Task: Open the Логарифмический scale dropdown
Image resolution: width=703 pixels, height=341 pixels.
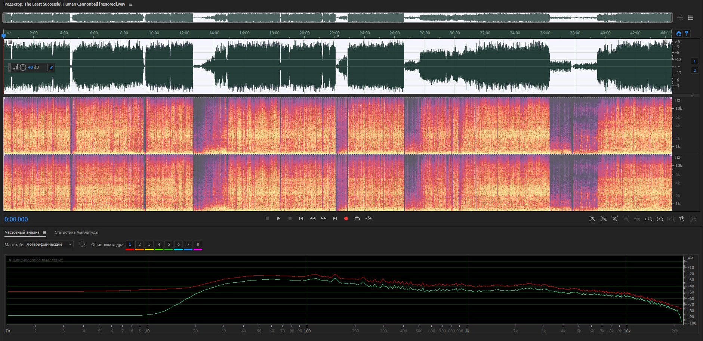Action: (x=49, y=244)
